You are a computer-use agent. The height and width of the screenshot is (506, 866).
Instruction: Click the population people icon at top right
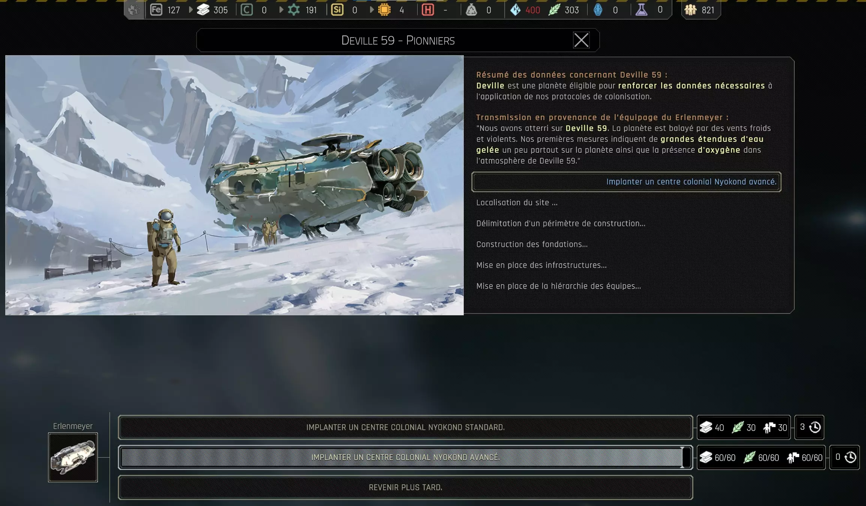[690, 10]
